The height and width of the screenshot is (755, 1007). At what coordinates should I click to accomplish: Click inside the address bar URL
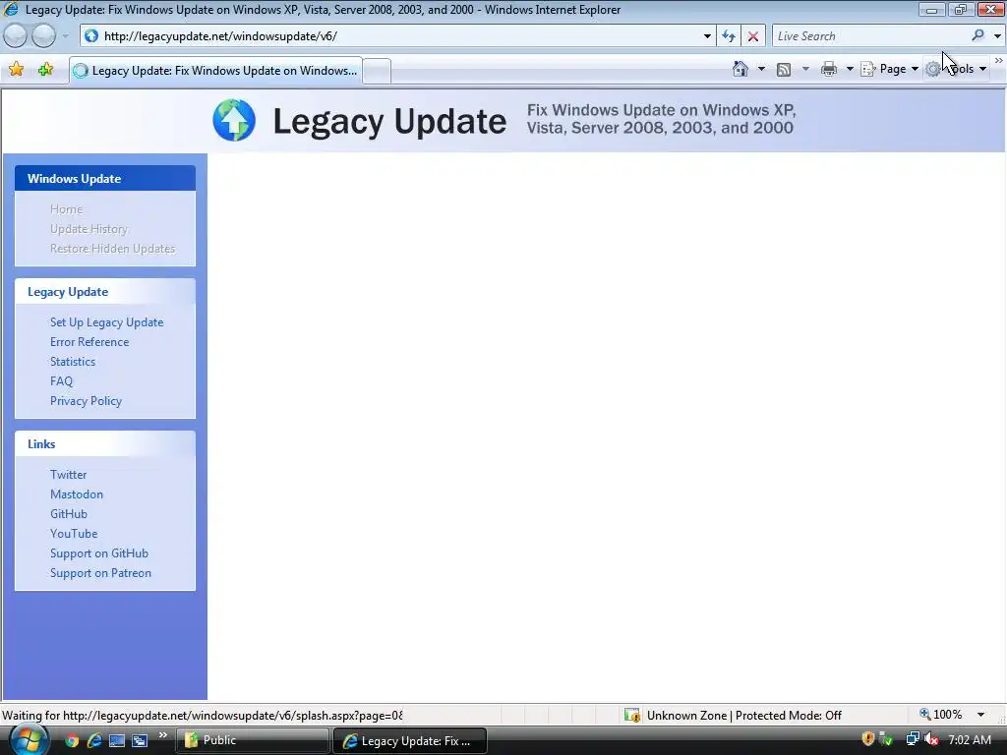(220, 36)
